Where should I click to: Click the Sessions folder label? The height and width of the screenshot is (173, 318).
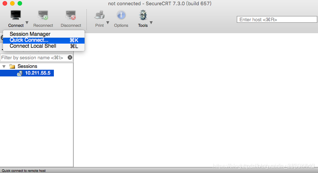(x=27, y=66)
